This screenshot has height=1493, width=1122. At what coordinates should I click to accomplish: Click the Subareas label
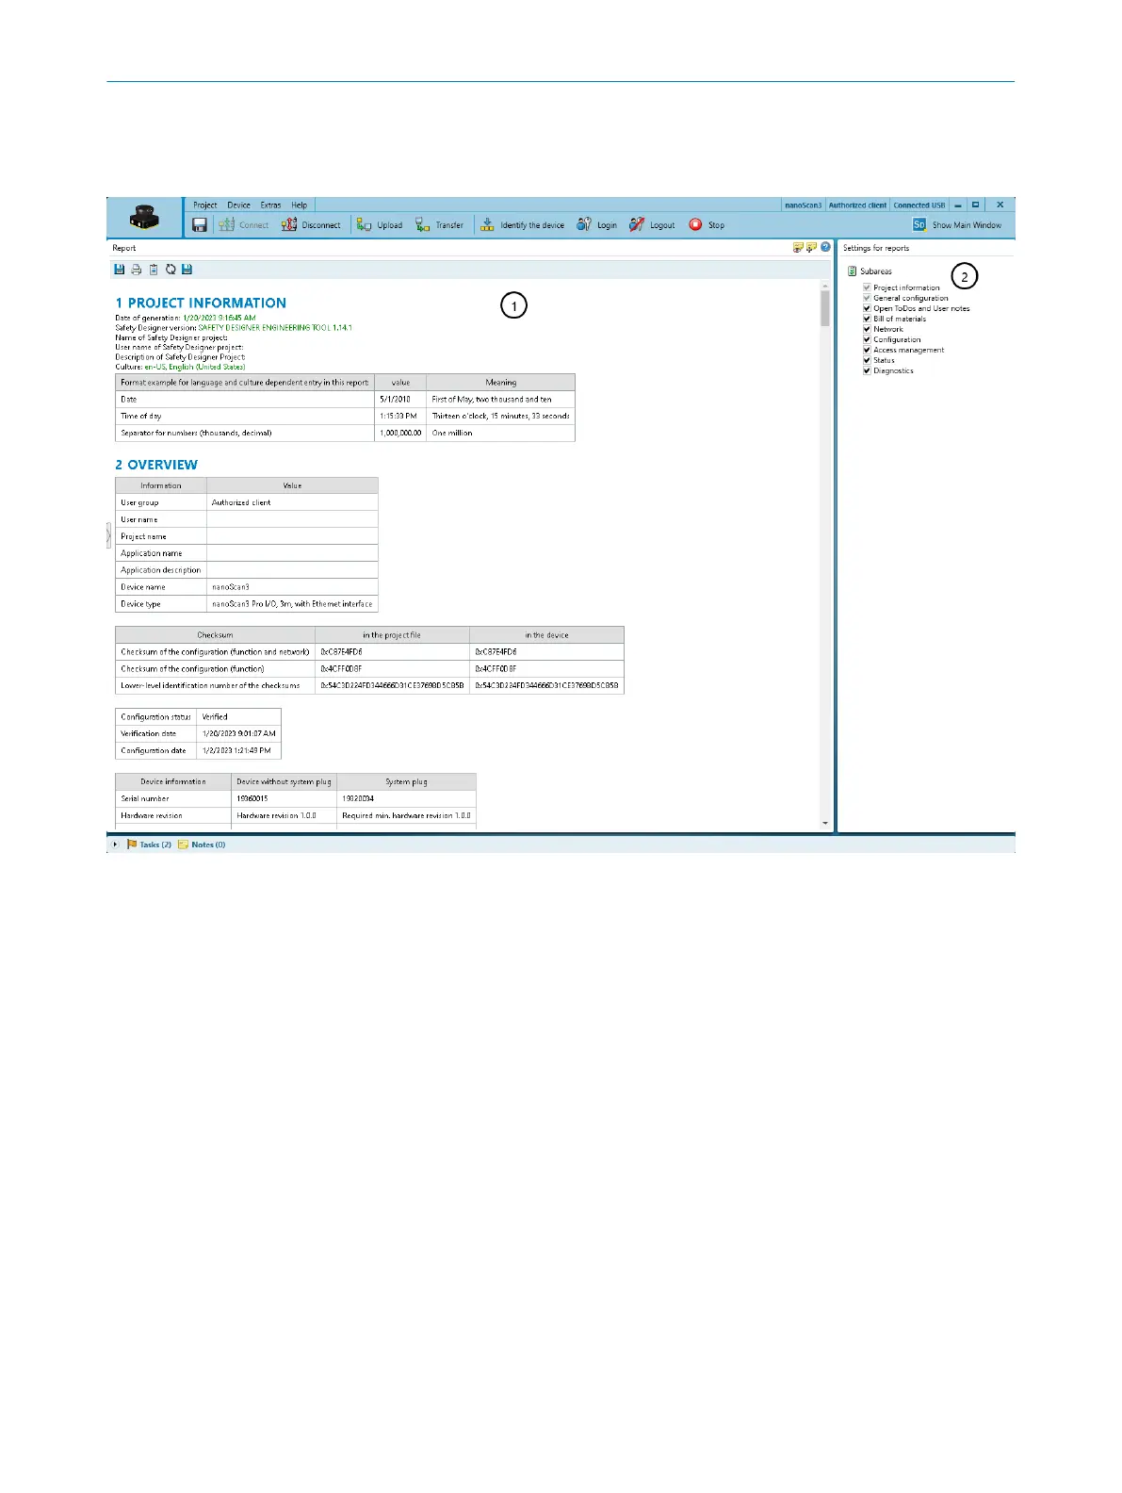pos(876,271)
